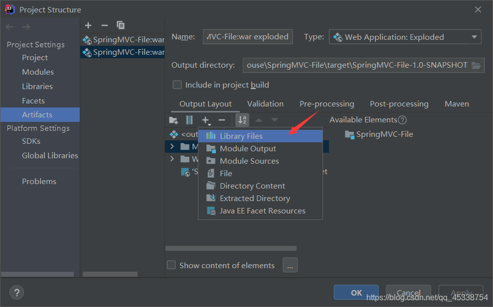Copy the selected artifact
The height and width of the screenshot is (307, 493).
pyautogui.click(x=121, y=25)
